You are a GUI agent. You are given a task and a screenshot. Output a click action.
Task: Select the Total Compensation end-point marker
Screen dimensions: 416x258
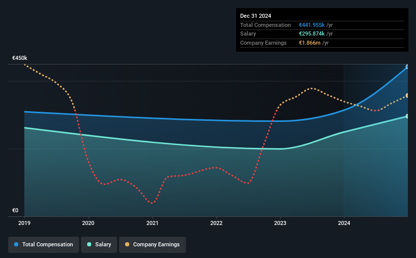[x=407, y=67]
